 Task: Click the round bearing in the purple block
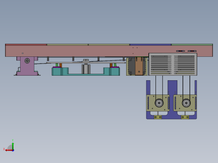pos(27,61)
